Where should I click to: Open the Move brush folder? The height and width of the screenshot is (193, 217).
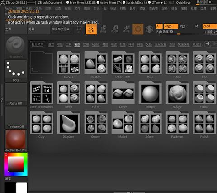pyautogui.click(x=150, y=122)
